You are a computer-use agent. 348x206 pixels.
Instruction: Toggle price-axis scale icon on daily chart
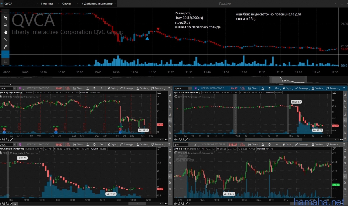pyautogui.click(x=159, y=92)
